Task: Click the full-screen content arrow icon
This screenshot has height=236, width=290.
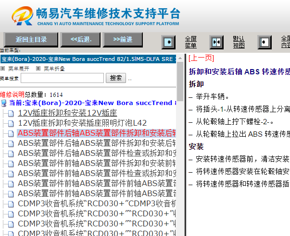Action: tap(265, 42)
